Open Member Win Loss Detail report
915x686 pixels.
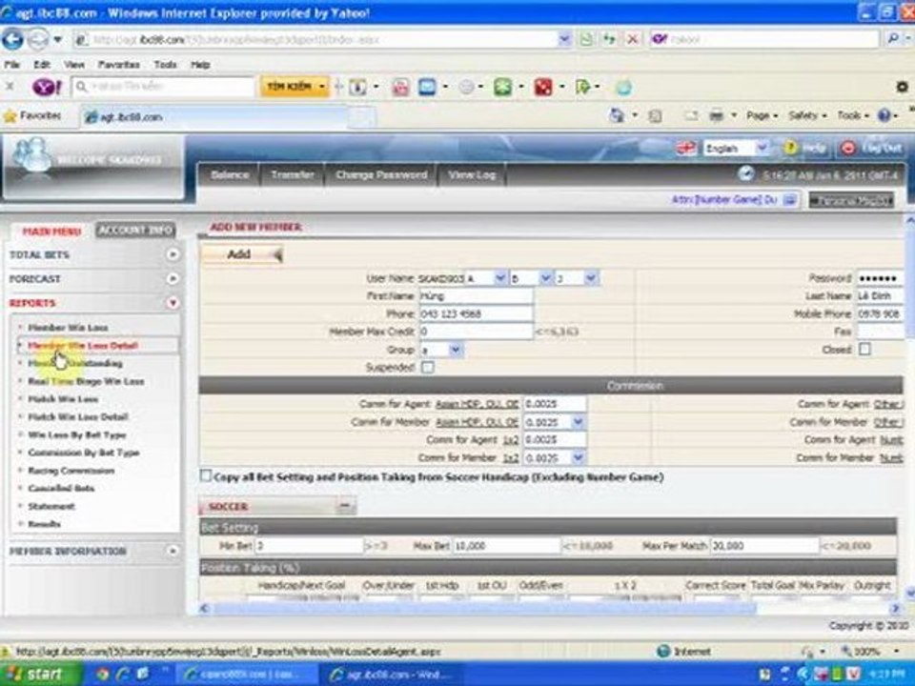[x=82, y=345]
